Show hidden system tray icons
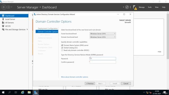The width and height of the screenshot is (169, 95). click(144, 92)
